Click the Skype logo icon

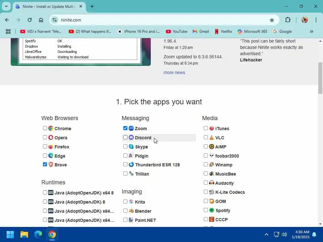[x=131, y=147]
